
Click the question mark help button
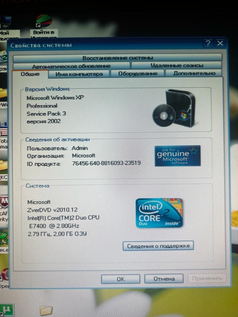point(208,43)
